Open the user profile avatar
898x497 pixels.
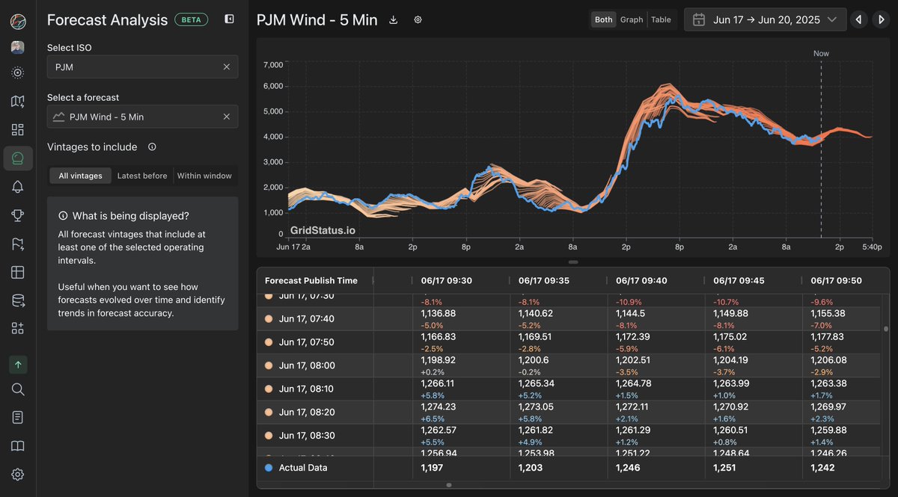(18, 48)
